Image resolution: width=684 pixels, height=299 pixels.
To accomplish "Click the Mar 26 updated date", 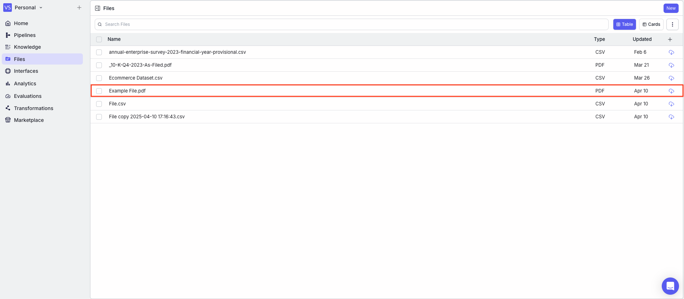I will [x=642, y=78].
